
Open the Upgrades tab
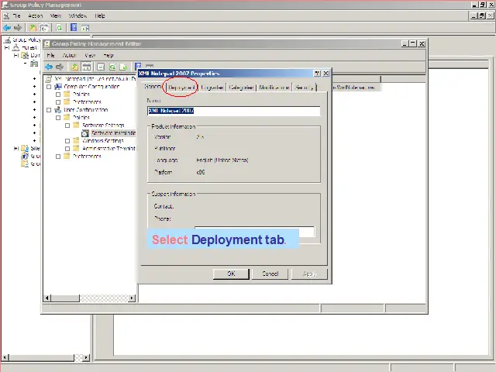pos(212,88)
